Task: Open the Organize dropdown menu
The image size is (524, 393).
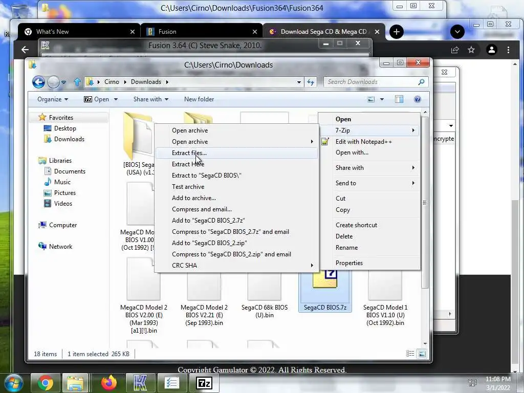Action: [x=53, y=99]
